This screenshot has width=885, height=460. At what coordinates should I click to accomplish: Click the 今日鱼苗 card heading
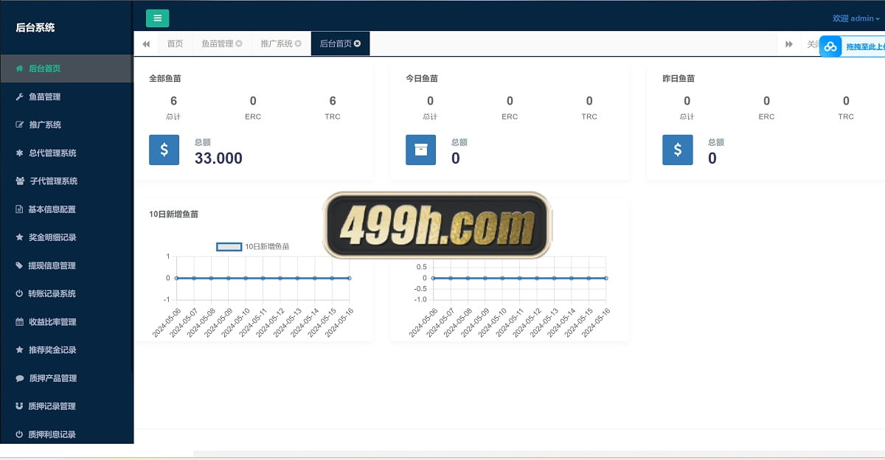click(x=420, y=78)
